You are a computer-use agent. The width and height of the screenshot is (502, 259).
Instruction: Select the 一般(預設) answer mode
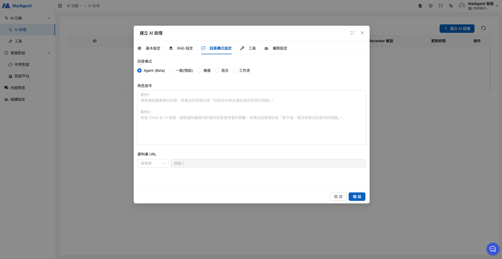tap(171, 71)
